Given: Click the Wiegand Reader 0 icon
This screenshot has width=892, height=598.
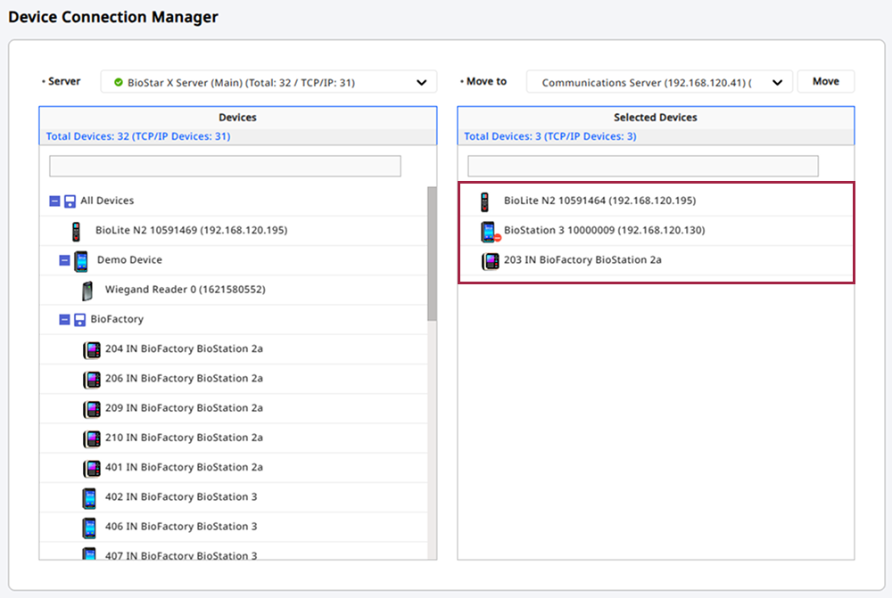Looking at the screenshot, I should 87,290.
